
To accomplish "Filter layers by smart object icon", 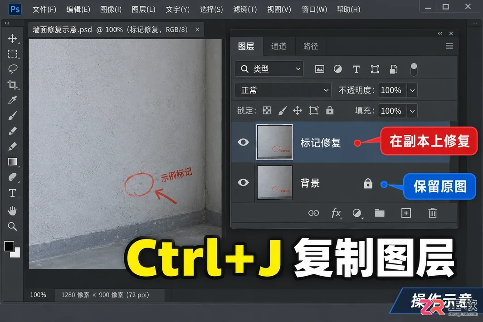I will 393,69.
